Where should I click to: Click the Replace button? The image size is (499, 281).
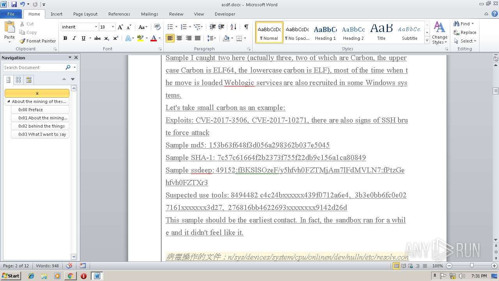(465, 32)
